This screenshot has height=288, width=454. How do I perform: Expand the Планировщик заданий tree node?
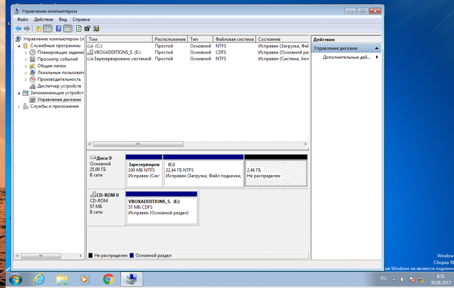point(26,52)
